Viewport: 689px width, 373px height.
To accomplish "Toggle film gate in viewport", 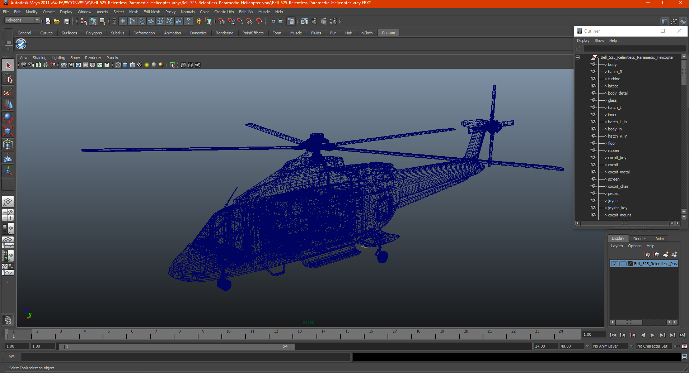I will (x=71, y=65).
